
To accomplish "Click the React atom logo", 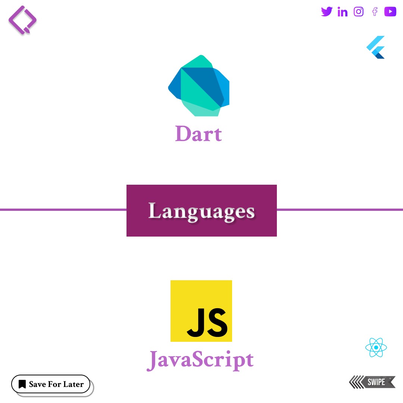I will [x=376, y=347].
